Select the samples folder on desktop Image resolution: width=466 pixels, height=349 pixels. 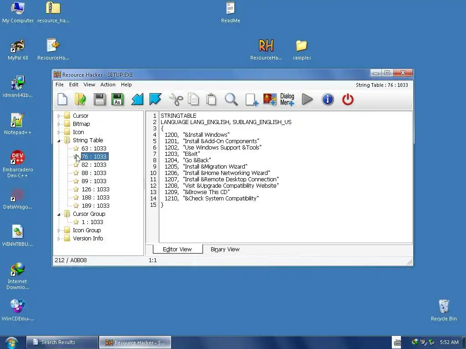[x=302, y=49]
